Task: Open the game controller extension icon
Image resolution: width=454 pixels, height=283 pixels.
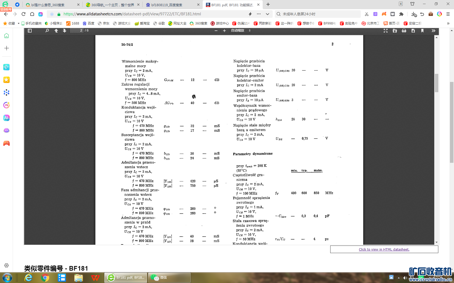Action: pyautogui.click(x=384, y=14)
